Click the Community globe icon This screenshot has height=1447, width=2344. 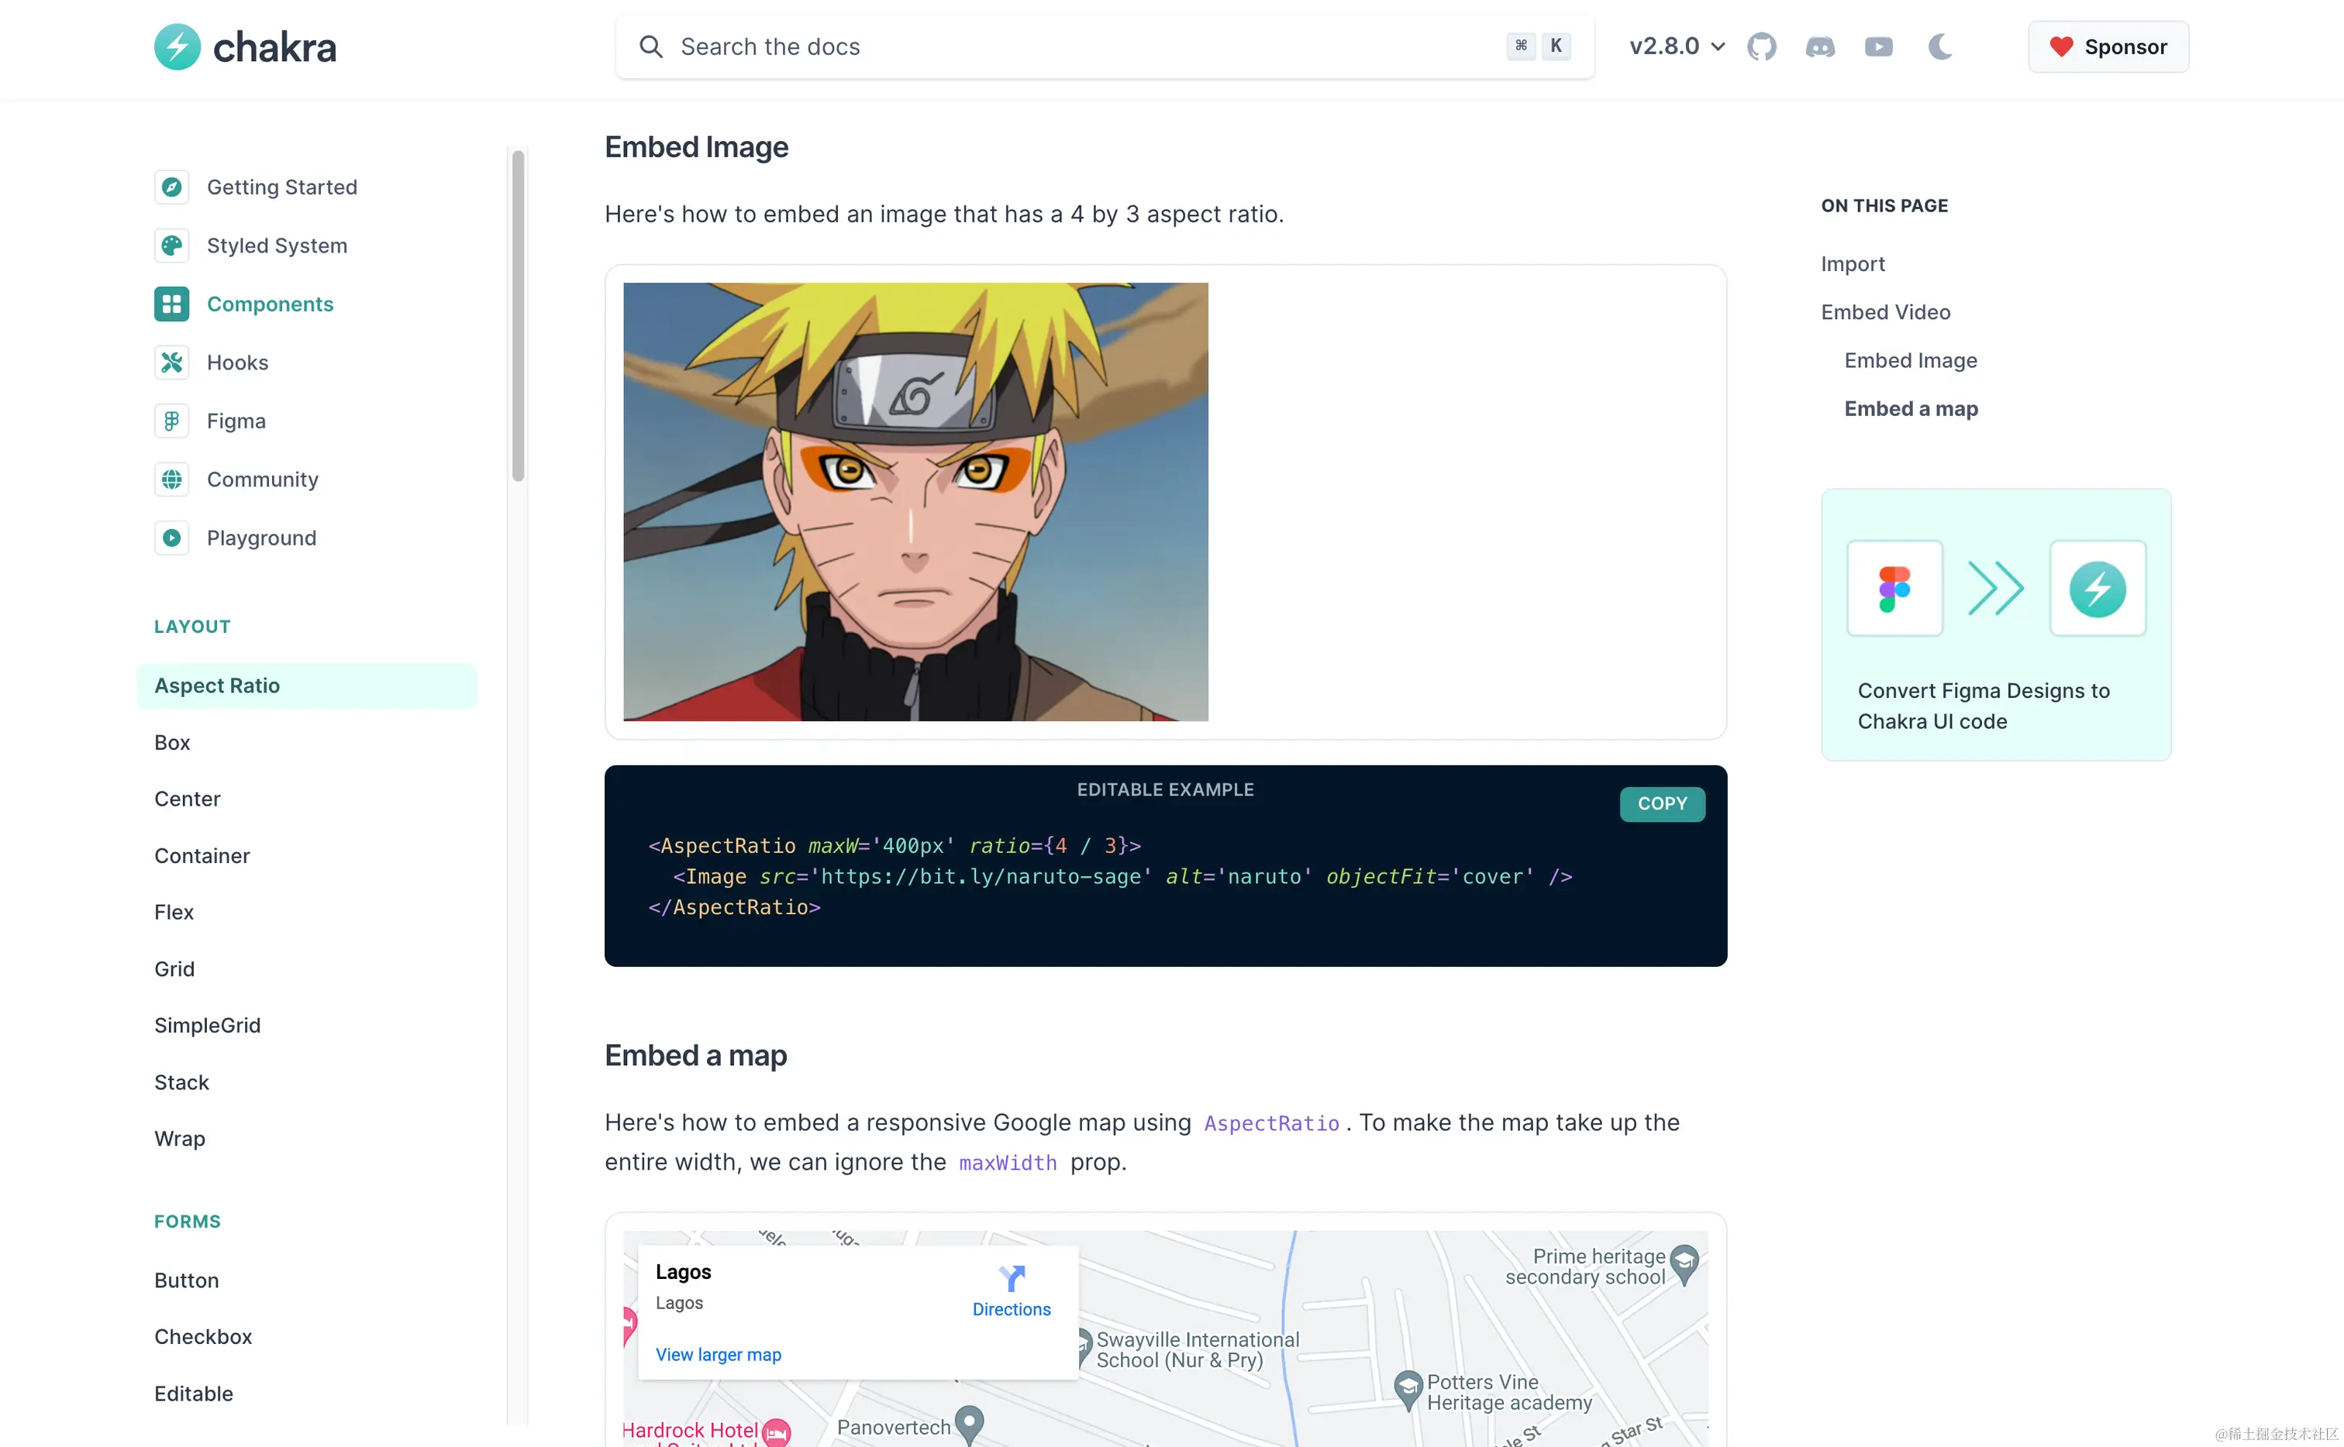171,479
